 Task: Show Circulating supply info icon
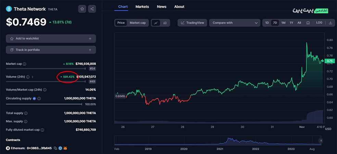pyautogui.click(x=39, y=98)
